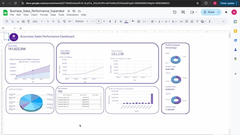This screenshot has height=135, width=240.
Task: Open the Gemini sparkle assistant
Action: 226,12
